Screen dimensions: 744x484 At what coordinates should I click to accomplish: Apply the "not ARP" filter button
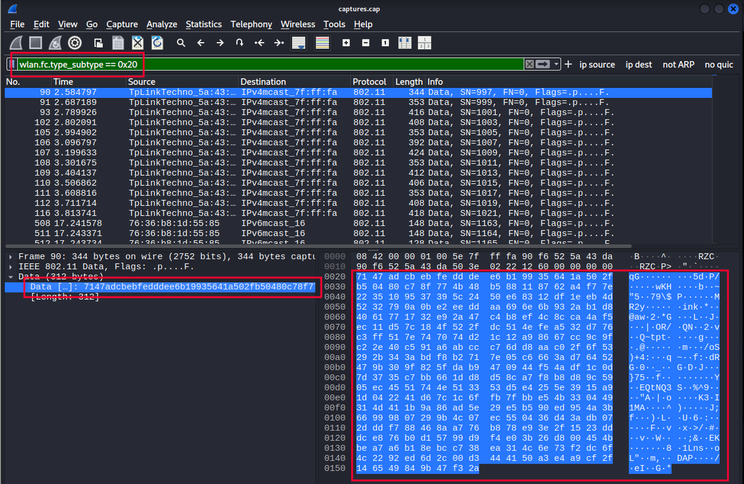coord(678,65)
